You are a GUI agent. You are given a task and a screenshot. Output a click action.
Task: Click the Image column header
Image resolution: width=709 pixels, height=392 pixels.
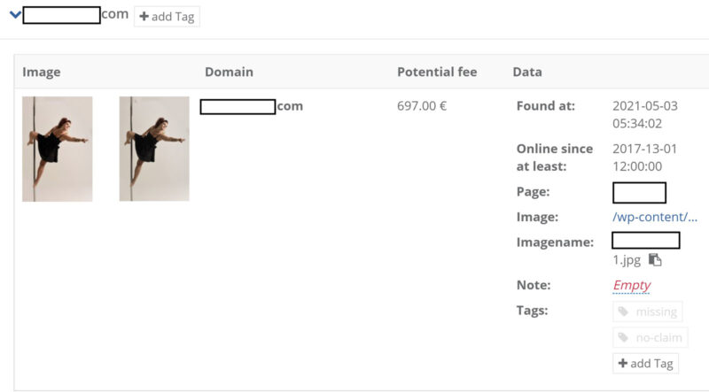pyautogui.click(x=41, y=72)
